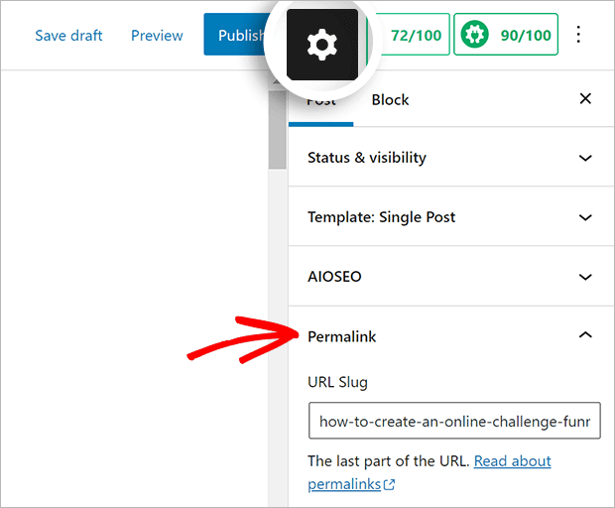Switch to the Block tab
This screenshot has width=615, height=508.
390,99
